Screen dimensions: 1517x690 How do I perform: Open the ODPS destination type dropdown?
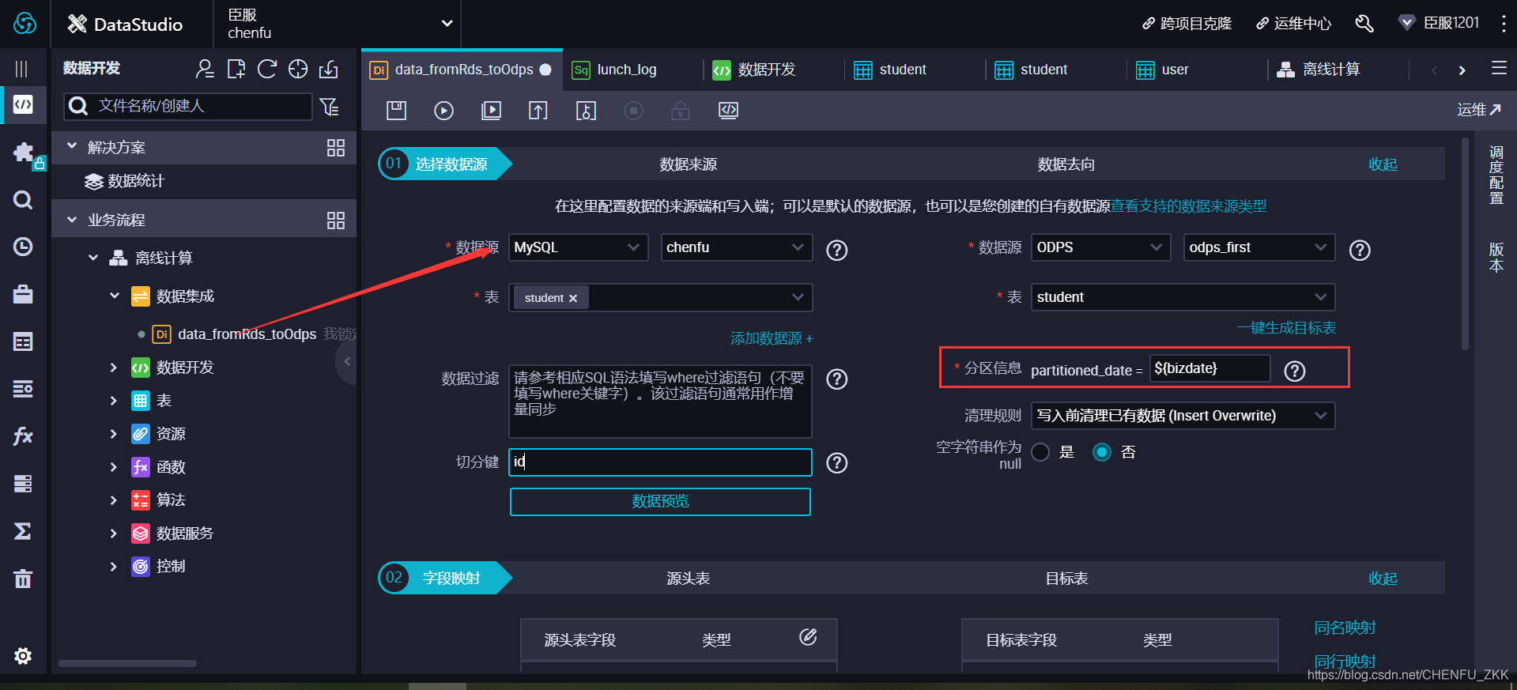(1100, 247)
